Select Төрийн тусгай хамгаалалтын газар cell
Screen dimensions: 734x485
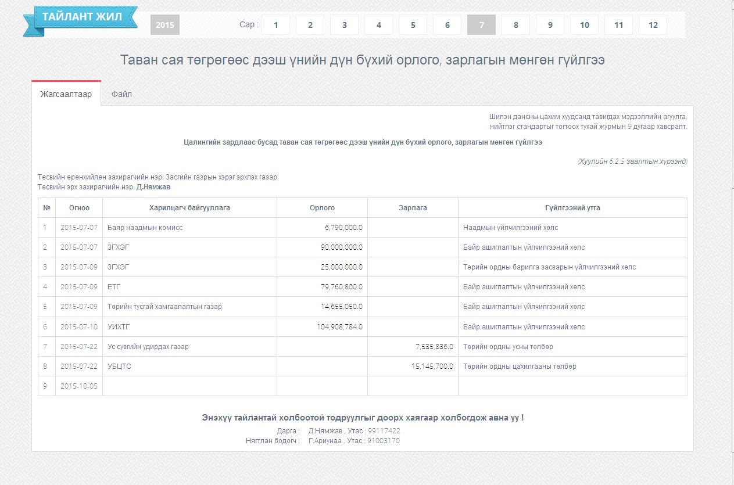pos(189,307)
